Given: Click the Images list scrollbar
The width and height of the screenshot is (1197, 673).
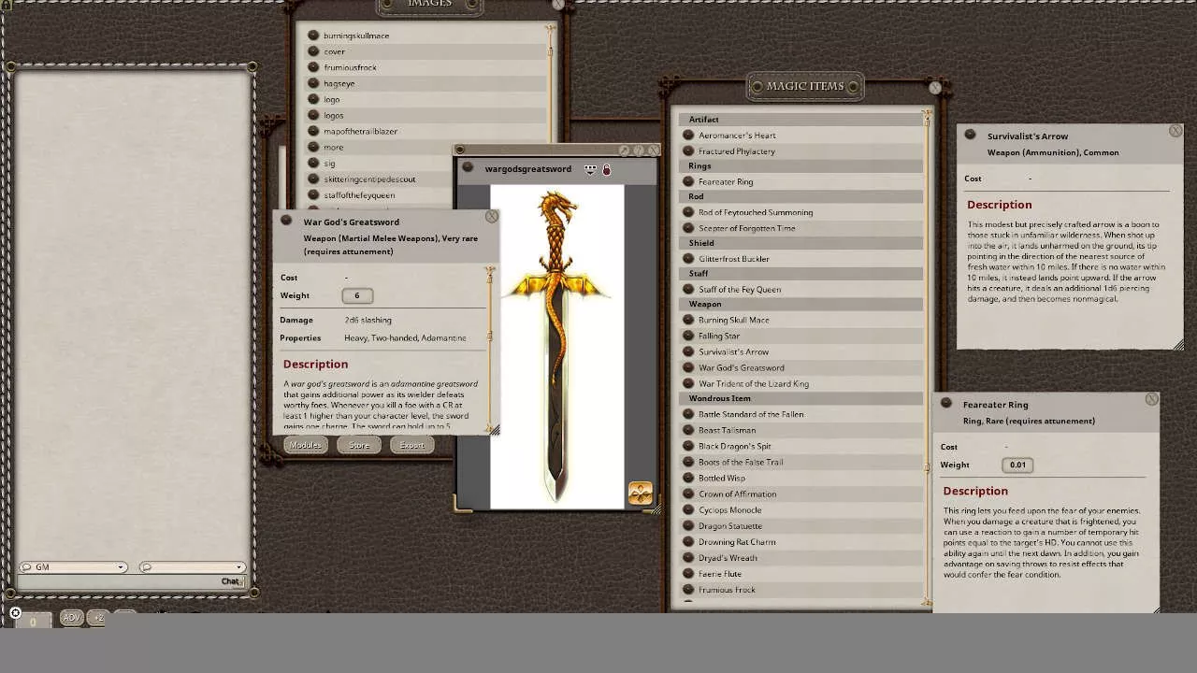Looking at the screenshot, I should [550, 84].
